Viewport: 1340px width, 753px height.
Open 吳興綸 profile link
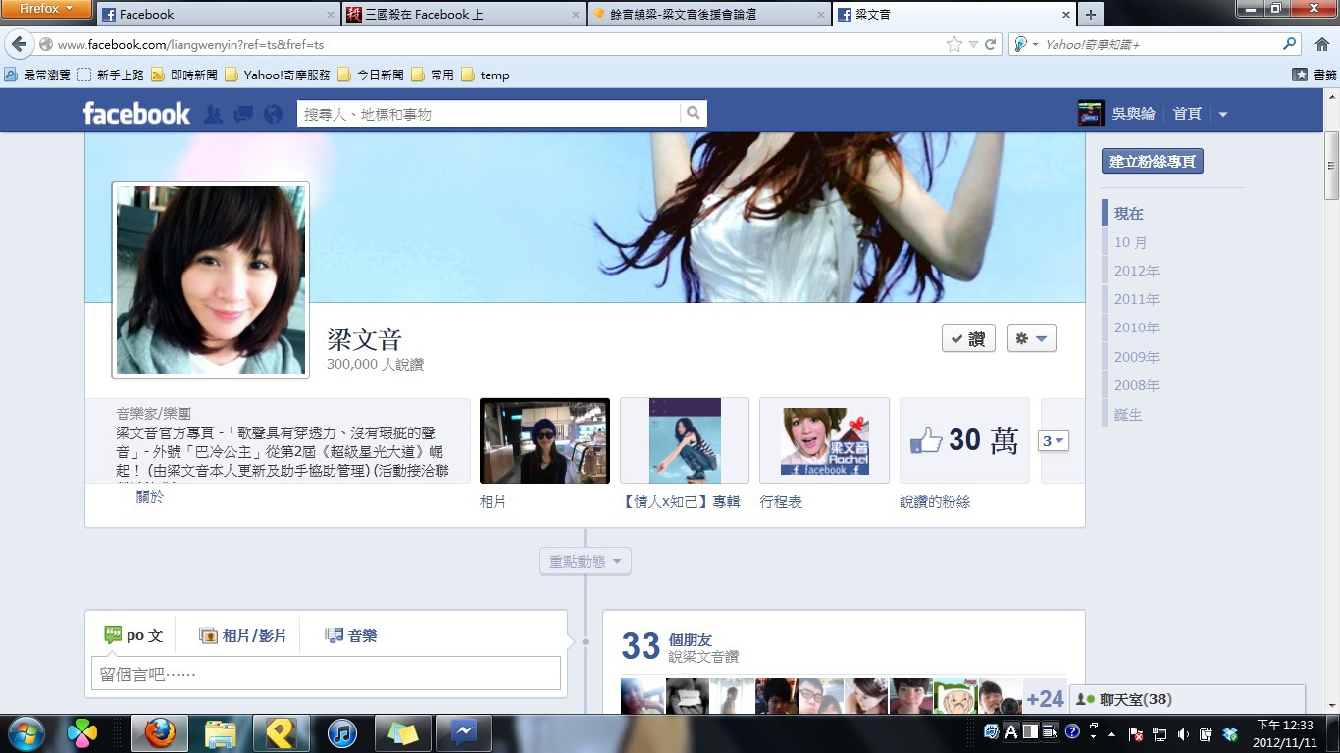1133,114
